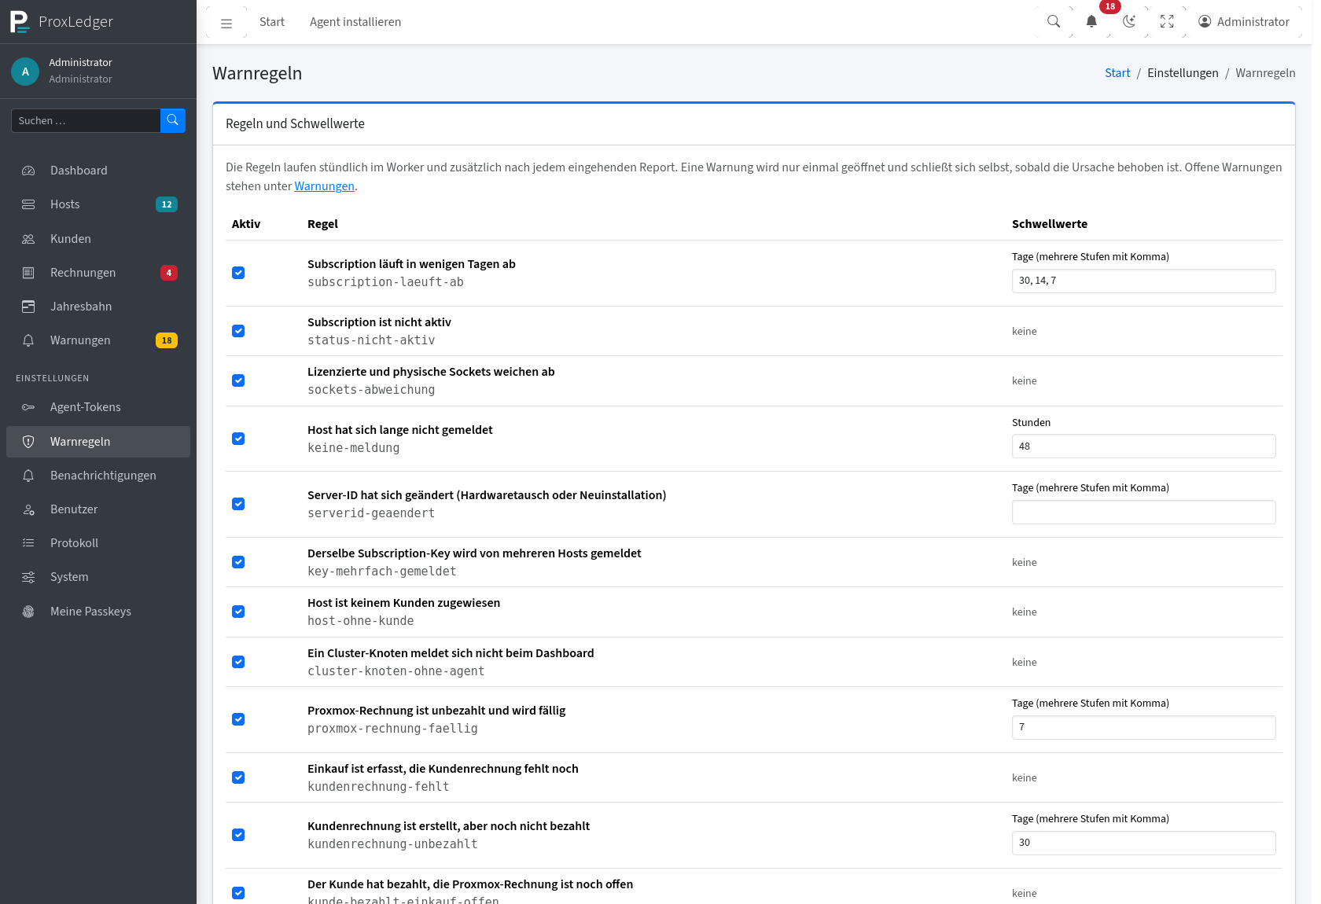1321x904 pixels.
Task: Switch to dark mode moon icon
Action: pos(1129,22)
